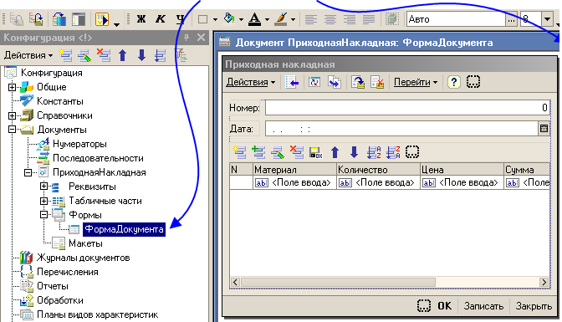Click the Номер input field
Viewport: 562px width, 322px height.
point(407,108)
